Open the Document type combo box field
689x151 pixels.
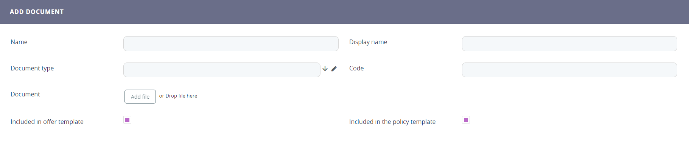point(222,70)
